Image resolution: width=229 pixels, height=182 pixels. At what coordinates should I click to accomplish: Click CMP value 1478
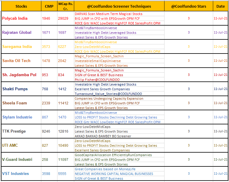(x=49, y=61)
